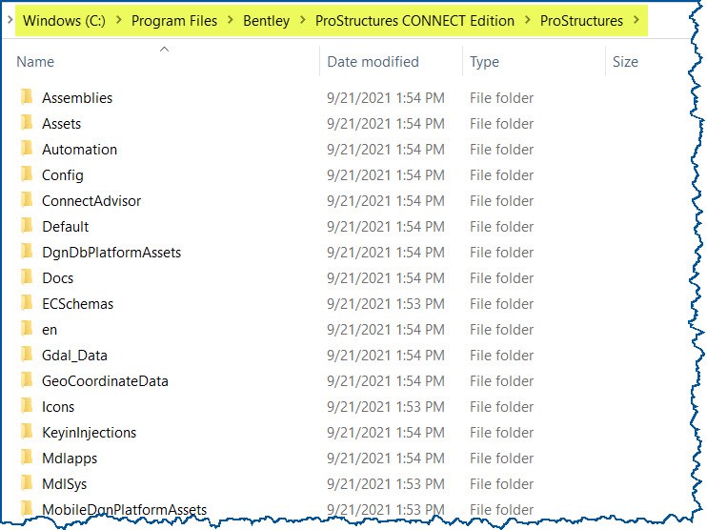Click the ConnectAdvisor folder icon

[x=27, y=200]
